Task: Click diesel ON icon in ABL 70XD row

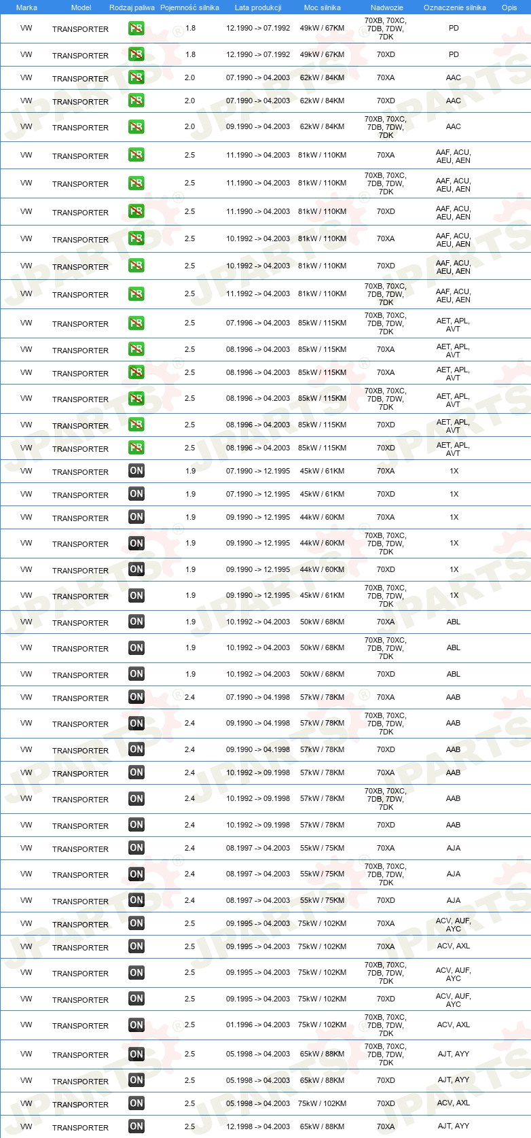Action: click(x=136, y=674)
